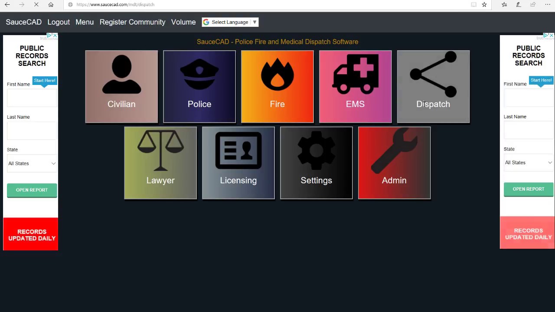Open the Licensing ID card tile
The image size is (555, 312).
(238, 163)
